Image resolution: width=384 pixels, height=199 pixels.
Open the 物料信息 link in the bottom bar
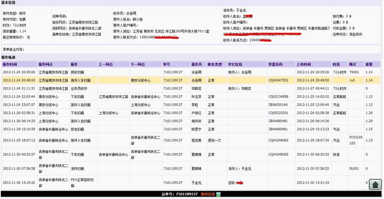click(208, 194)
